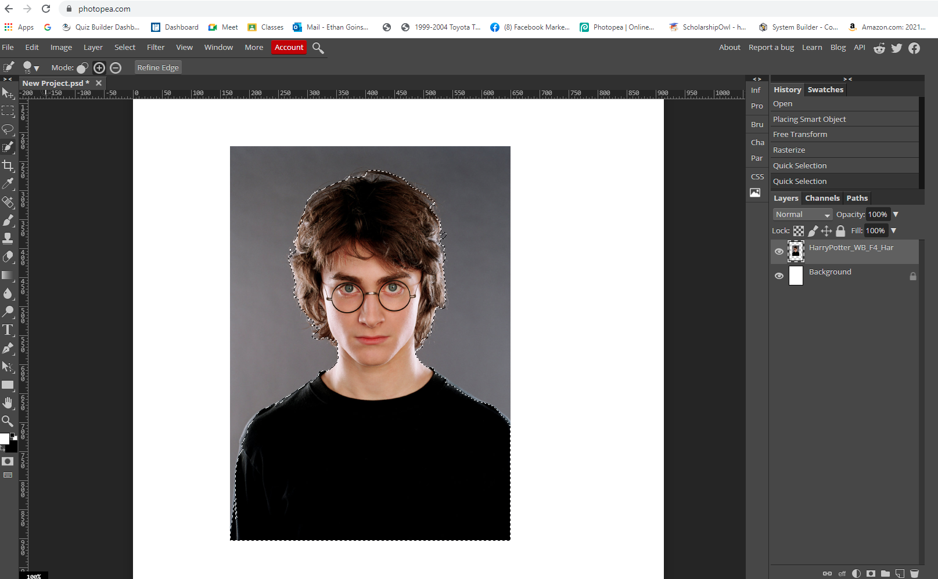Select the Pen tool
Viewport: 938px width, 579px height.
8,348
